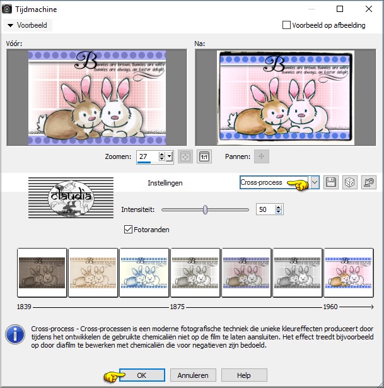This screenshot has width=384, height=388.
Task: Select the pink cross-process last thumbnail
Action: pyautogui.click(x=349, y=273)
